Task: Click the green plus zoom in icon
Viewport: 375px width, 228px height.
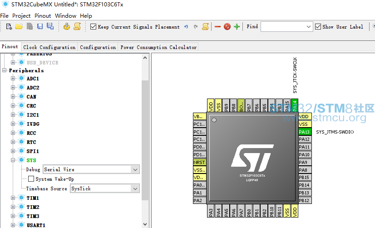Action: point(237,26)
